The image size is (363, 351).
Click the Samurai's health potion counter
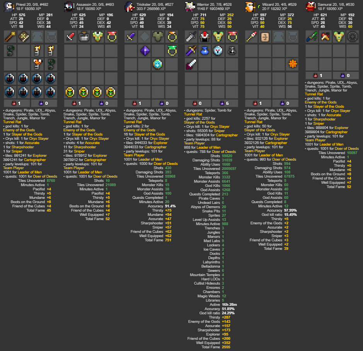[x=319, y=76]
